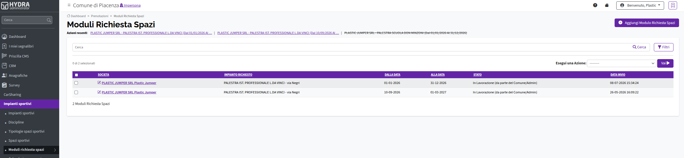Viewport: 684px width, 158px height.
Task: Toggle the hamburger menu icon
Action: point(69,5)
